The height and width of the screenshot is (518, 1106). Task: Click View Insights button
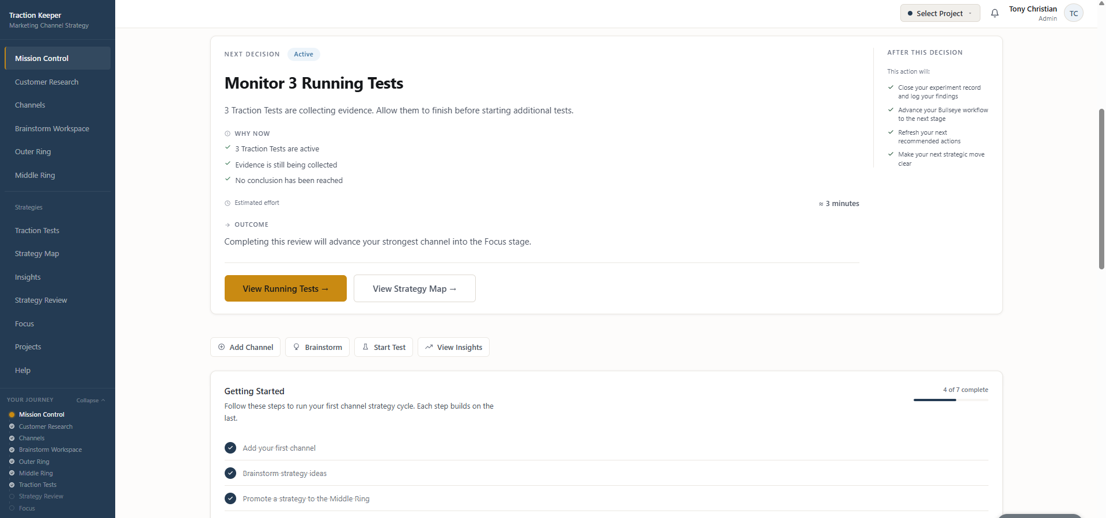coord(453,347)
